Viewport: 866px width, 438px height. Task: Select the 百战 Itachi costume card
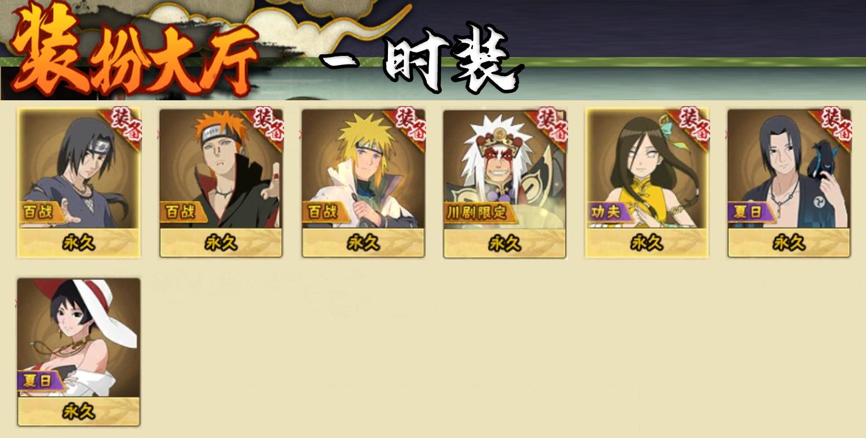click(79, 182)
